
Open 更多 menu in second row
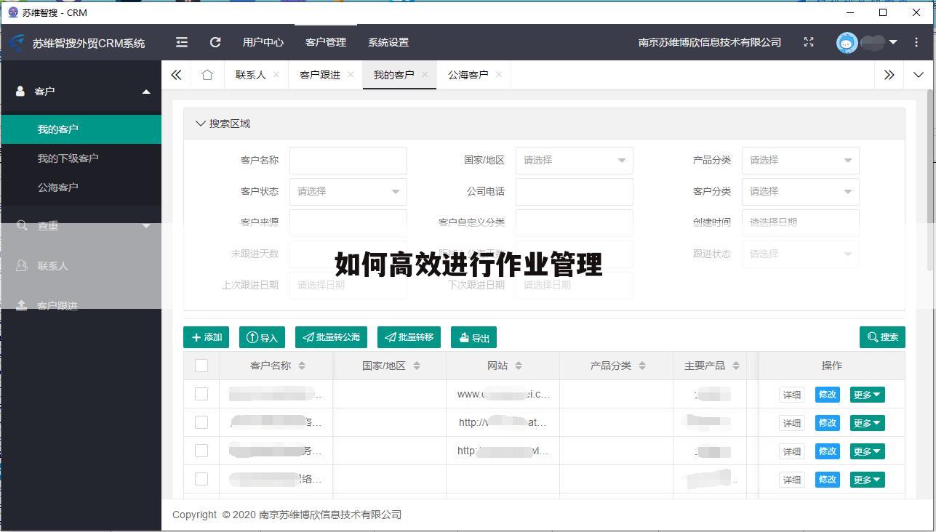867,423
